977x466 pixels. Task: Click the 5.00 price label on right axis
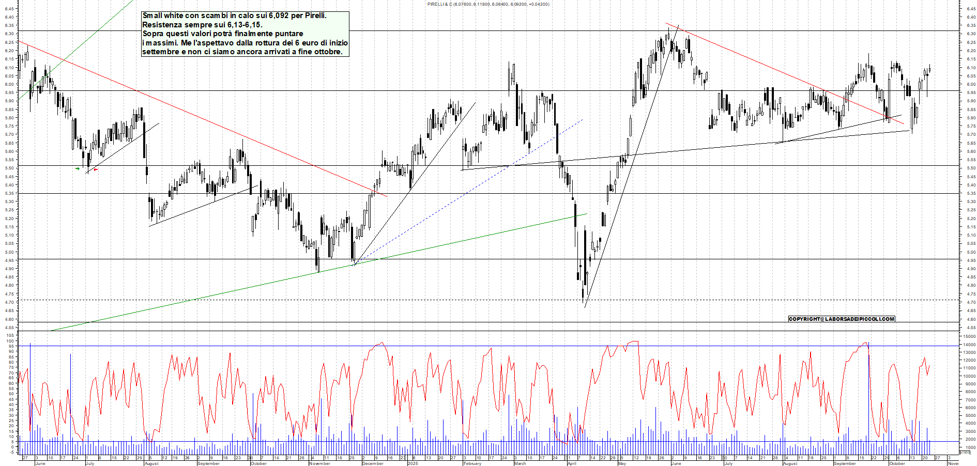(x=970, y=252)
